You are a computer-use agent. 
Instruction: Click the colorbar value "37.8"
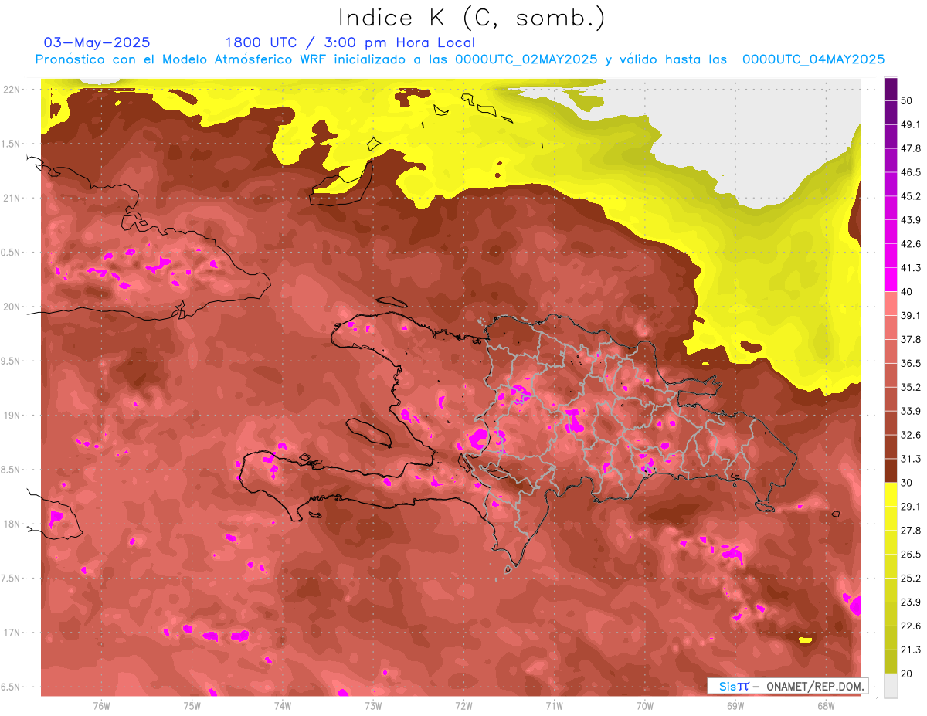click(910, 339)
